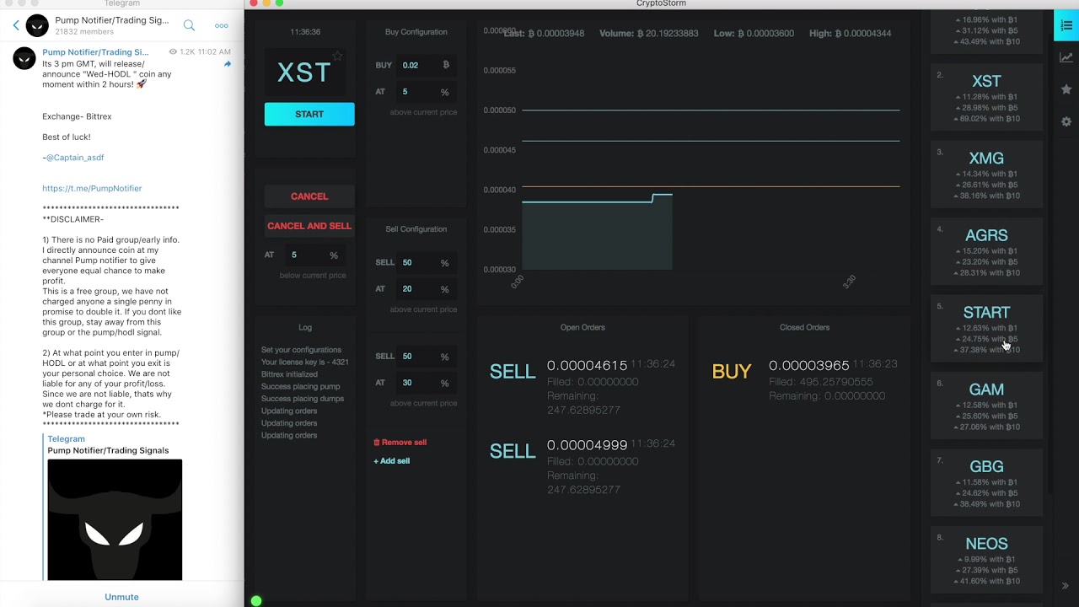This screenshot has width=1079, height=607.
Task: Open Telegram link preview bull image
Action: tap(115, 519)
